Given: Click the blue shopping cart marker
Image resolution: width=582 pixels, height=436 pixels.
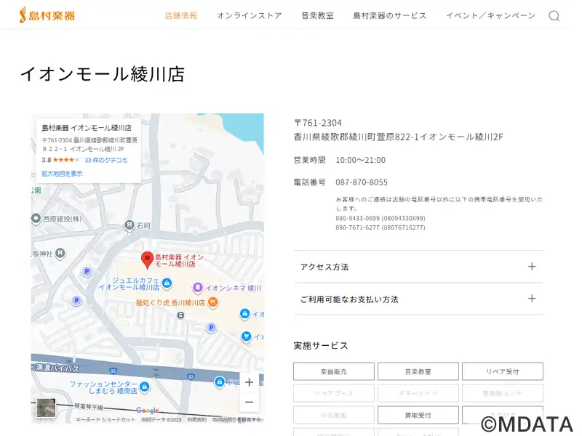Looking at the screenshot, I should [246, 336].
